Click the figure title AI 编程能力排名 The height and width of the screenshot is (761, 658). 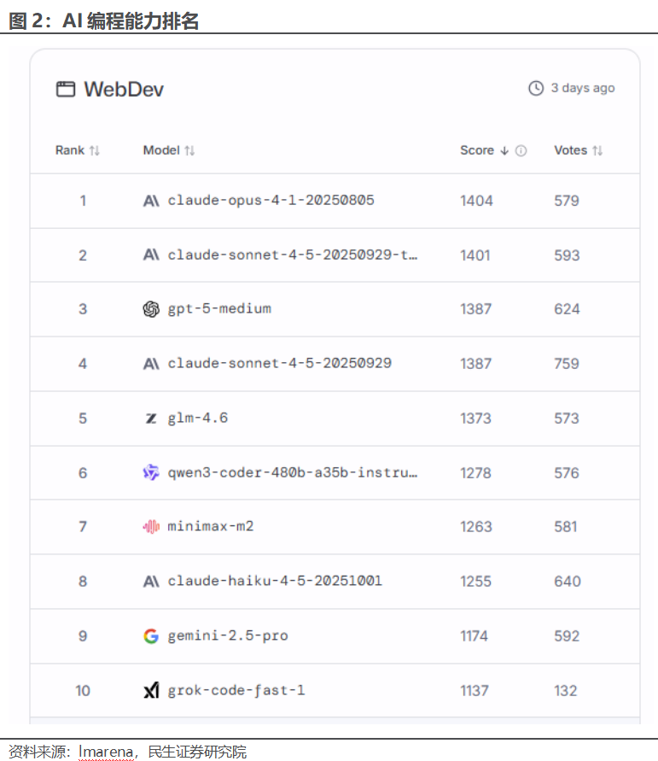click(131, 21)
